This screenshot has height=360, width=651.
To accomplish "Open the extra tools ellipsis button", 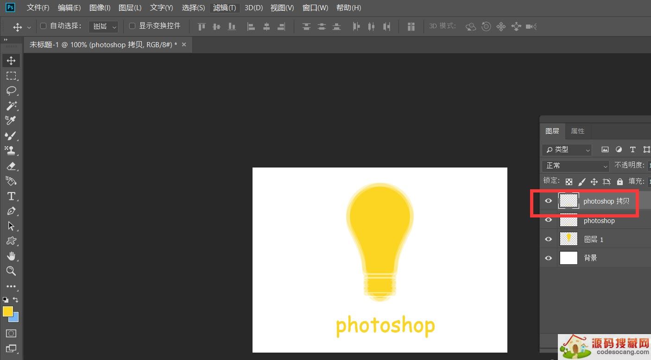I will click(x=11, y=286).
